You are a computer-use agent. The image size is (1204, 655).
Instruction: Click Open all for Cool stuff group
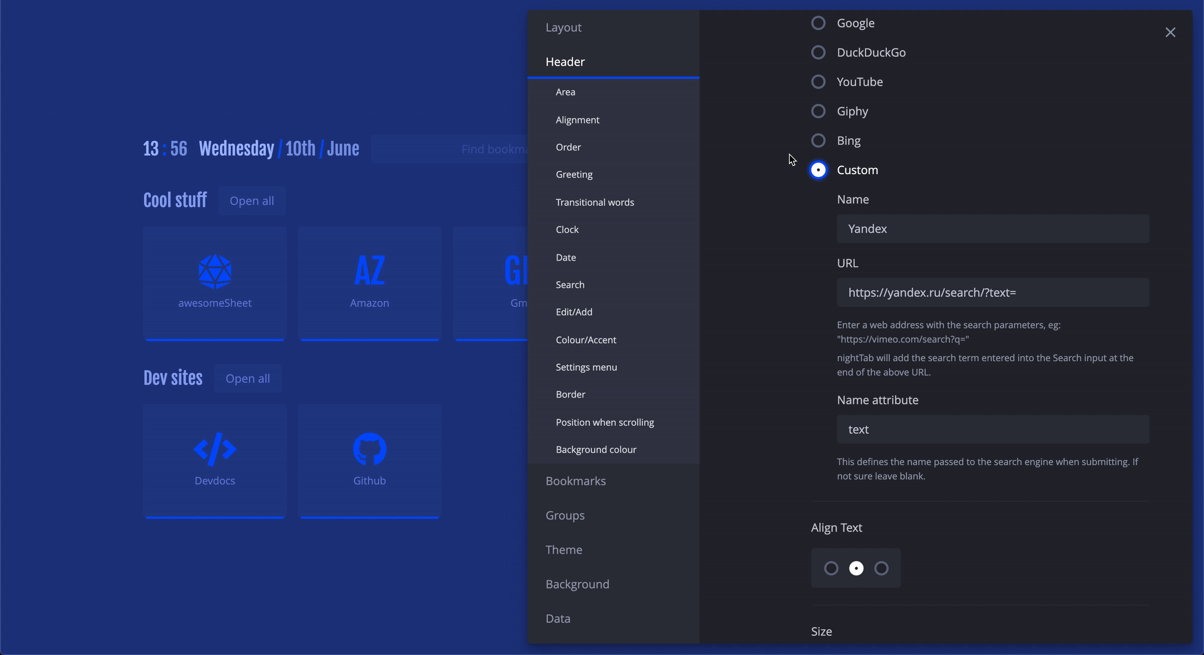[x=252, y=200]
